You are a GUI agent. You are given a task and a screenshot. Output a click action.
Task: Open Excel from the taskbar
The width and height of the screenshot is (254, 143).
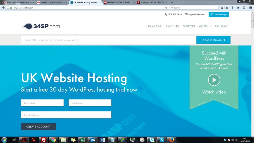coord(83,140)
